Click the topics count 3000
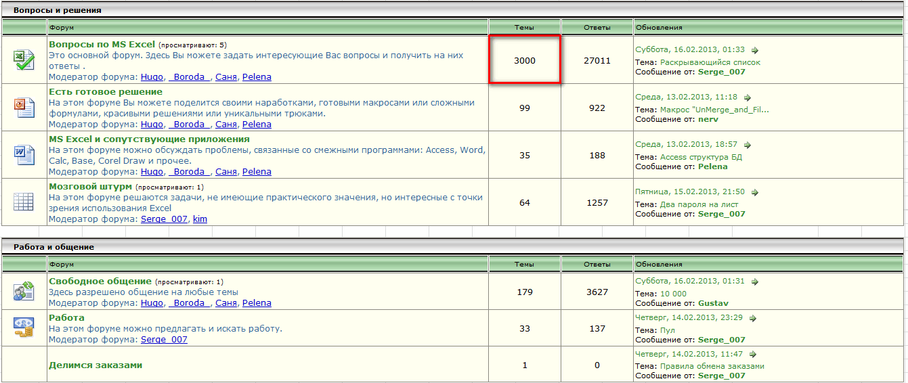Screen dimensions: 908x383 point(525,60)
